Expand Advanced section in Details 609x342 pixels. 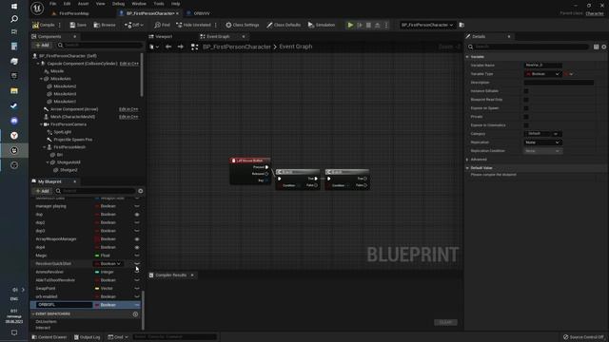467,160
